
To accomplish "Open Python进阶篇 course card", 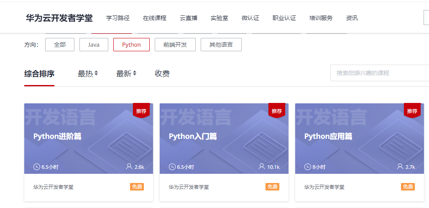I will click(x=89, y=153).
